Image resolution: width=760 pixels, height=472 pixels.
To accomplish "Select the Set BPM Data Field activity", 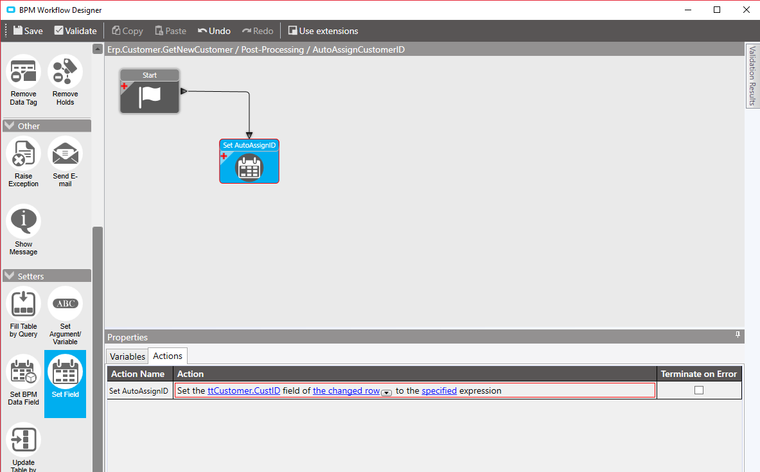I will tap(23, 381).
